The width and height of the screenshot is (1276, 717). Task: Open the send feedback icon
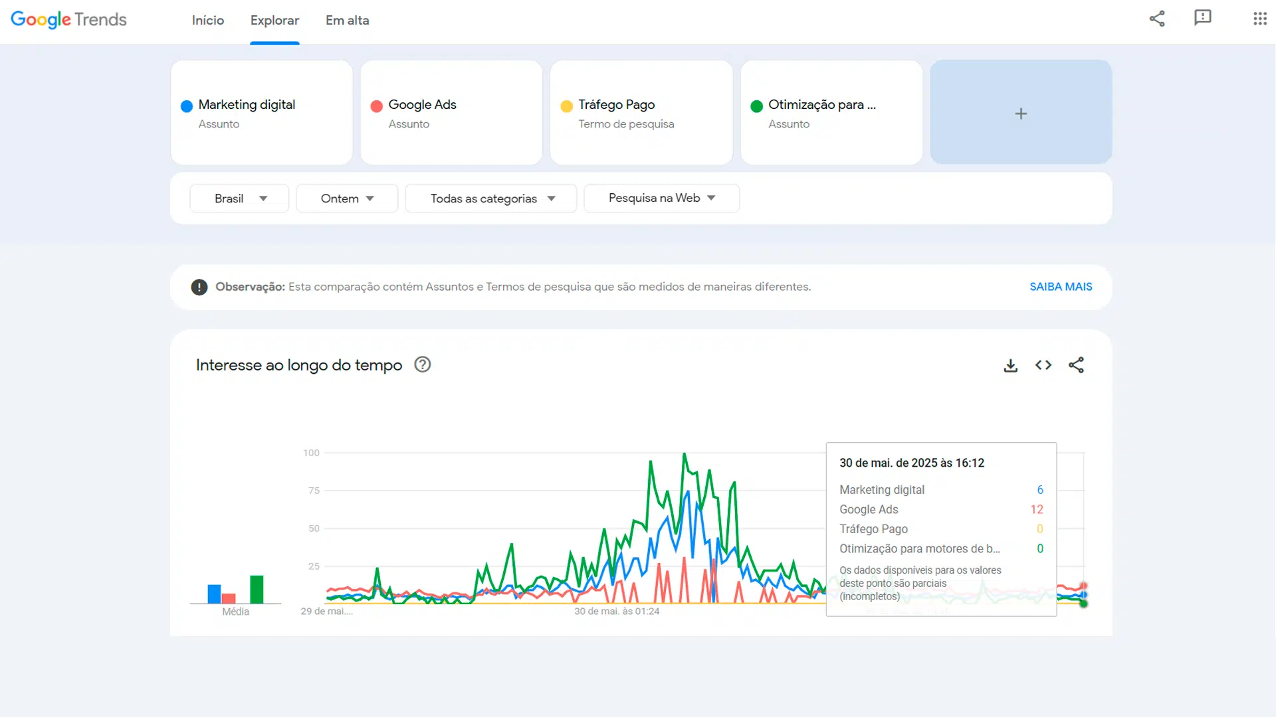1203,18
